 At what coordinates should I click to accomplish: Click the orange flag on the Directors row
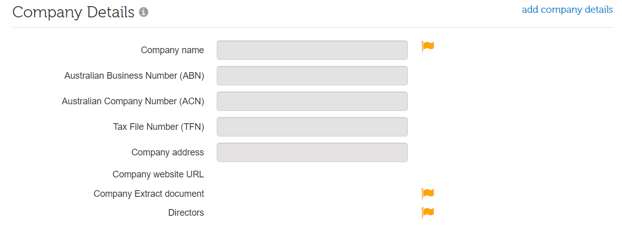(x=427, y=213)
